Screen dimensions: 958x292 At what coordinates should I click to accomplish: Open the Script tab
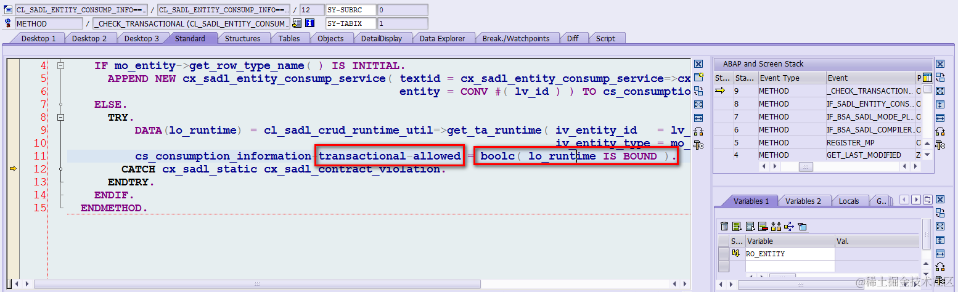pos(605,38)
